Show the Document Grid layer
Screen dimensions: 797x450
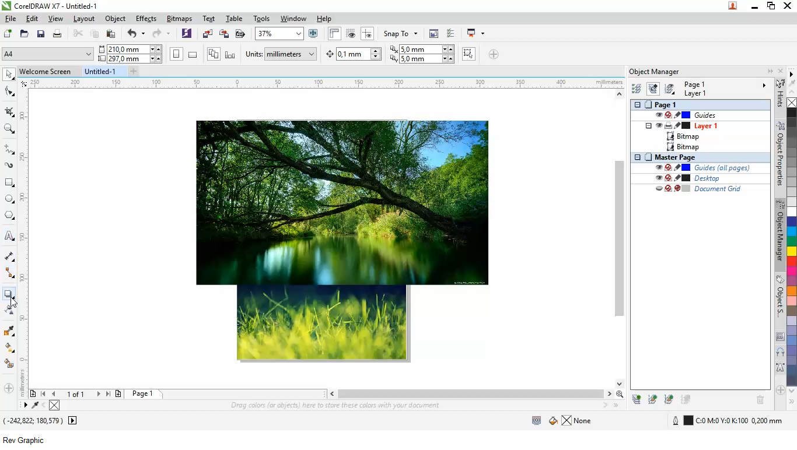pos(659,189)
